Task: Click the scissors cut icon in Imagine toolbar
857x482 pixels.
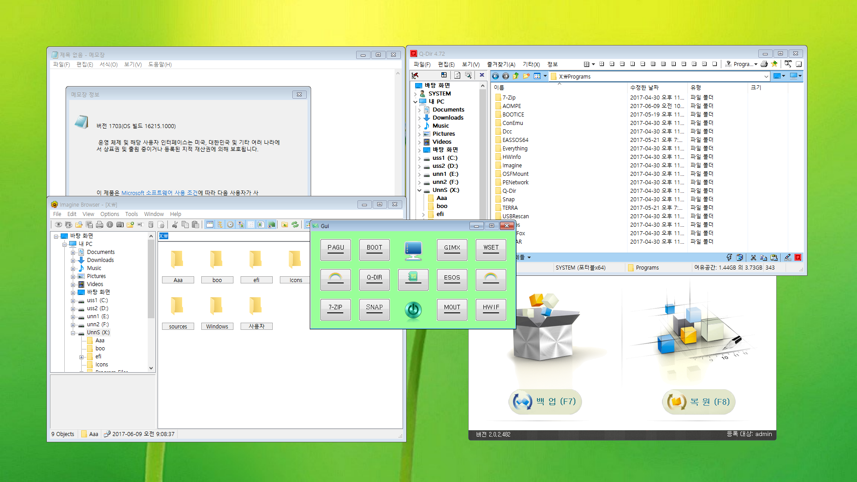Action: 175,224
